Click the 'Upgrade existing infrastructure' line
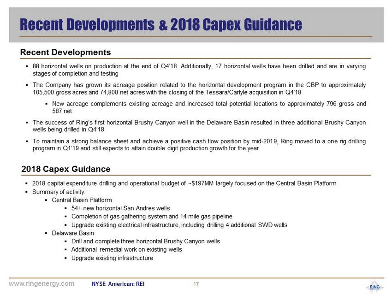This screenshot has width=392, height=294. [x=112, y=258]
